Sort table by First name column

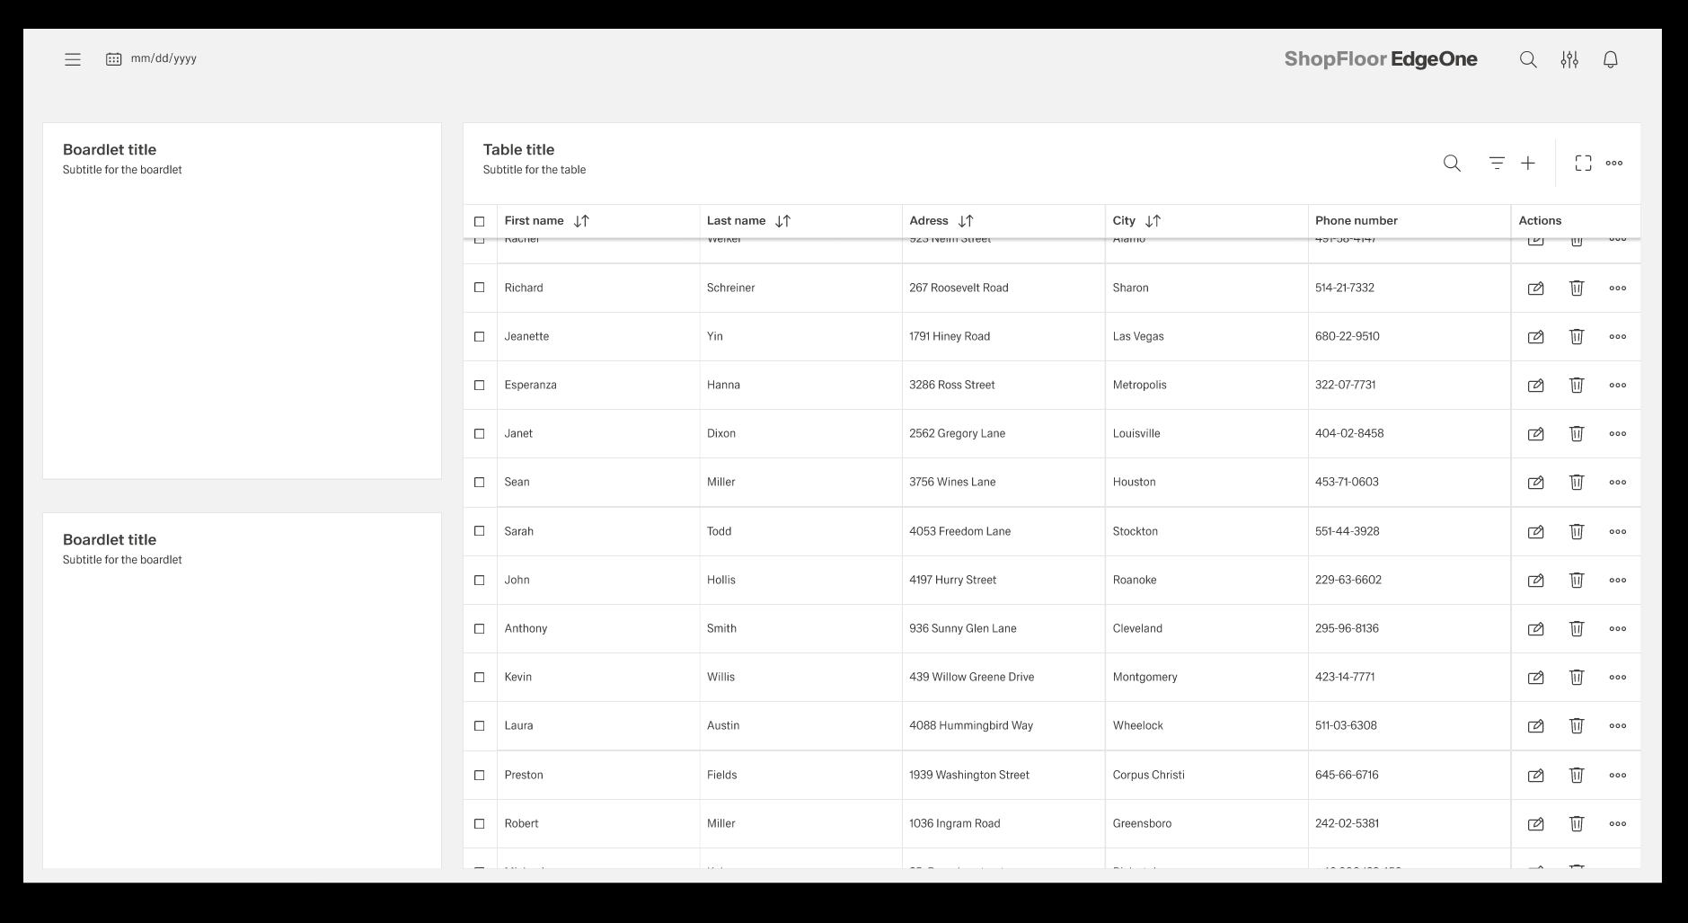tap(581, 221)
